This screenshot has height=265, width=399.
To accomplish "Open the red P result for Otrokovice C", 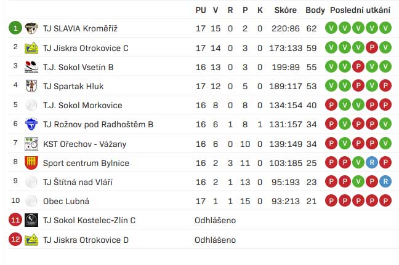I will click(x=372, y=48).
